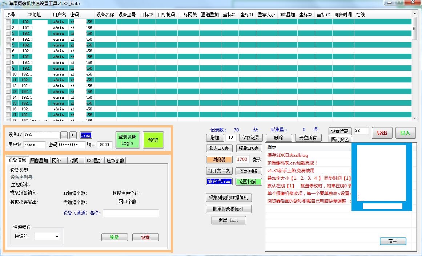Click the 清空所有 clear all button
422x256 pixels.
(308, 138)
